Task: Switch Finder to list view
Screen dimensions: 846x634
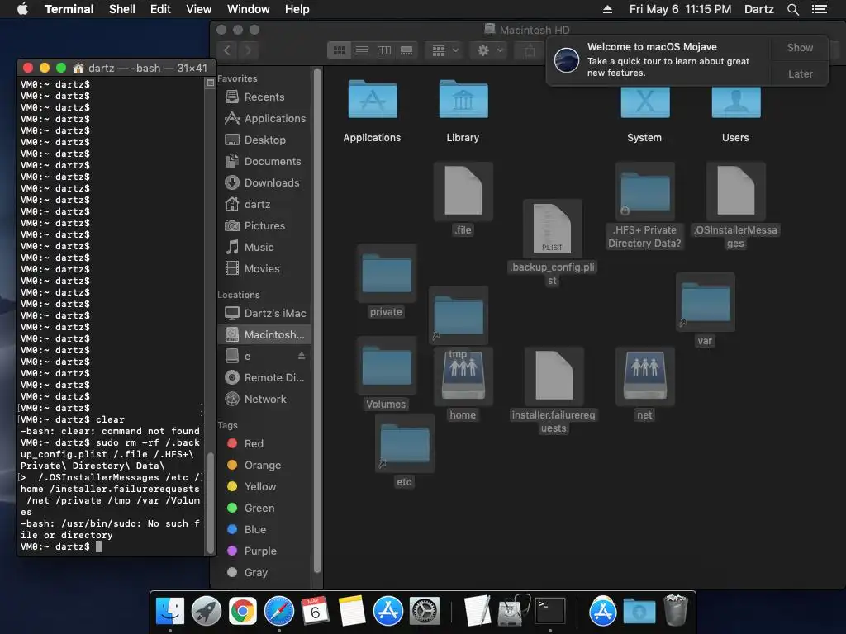Action: (362, 50)
